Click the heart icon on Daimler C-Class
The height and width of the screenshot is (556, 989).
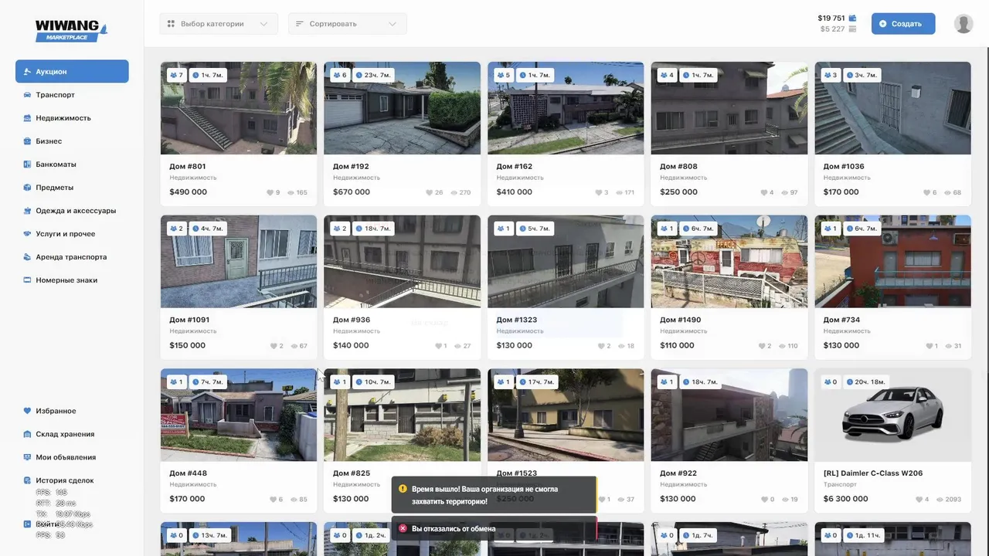point(919,500)
